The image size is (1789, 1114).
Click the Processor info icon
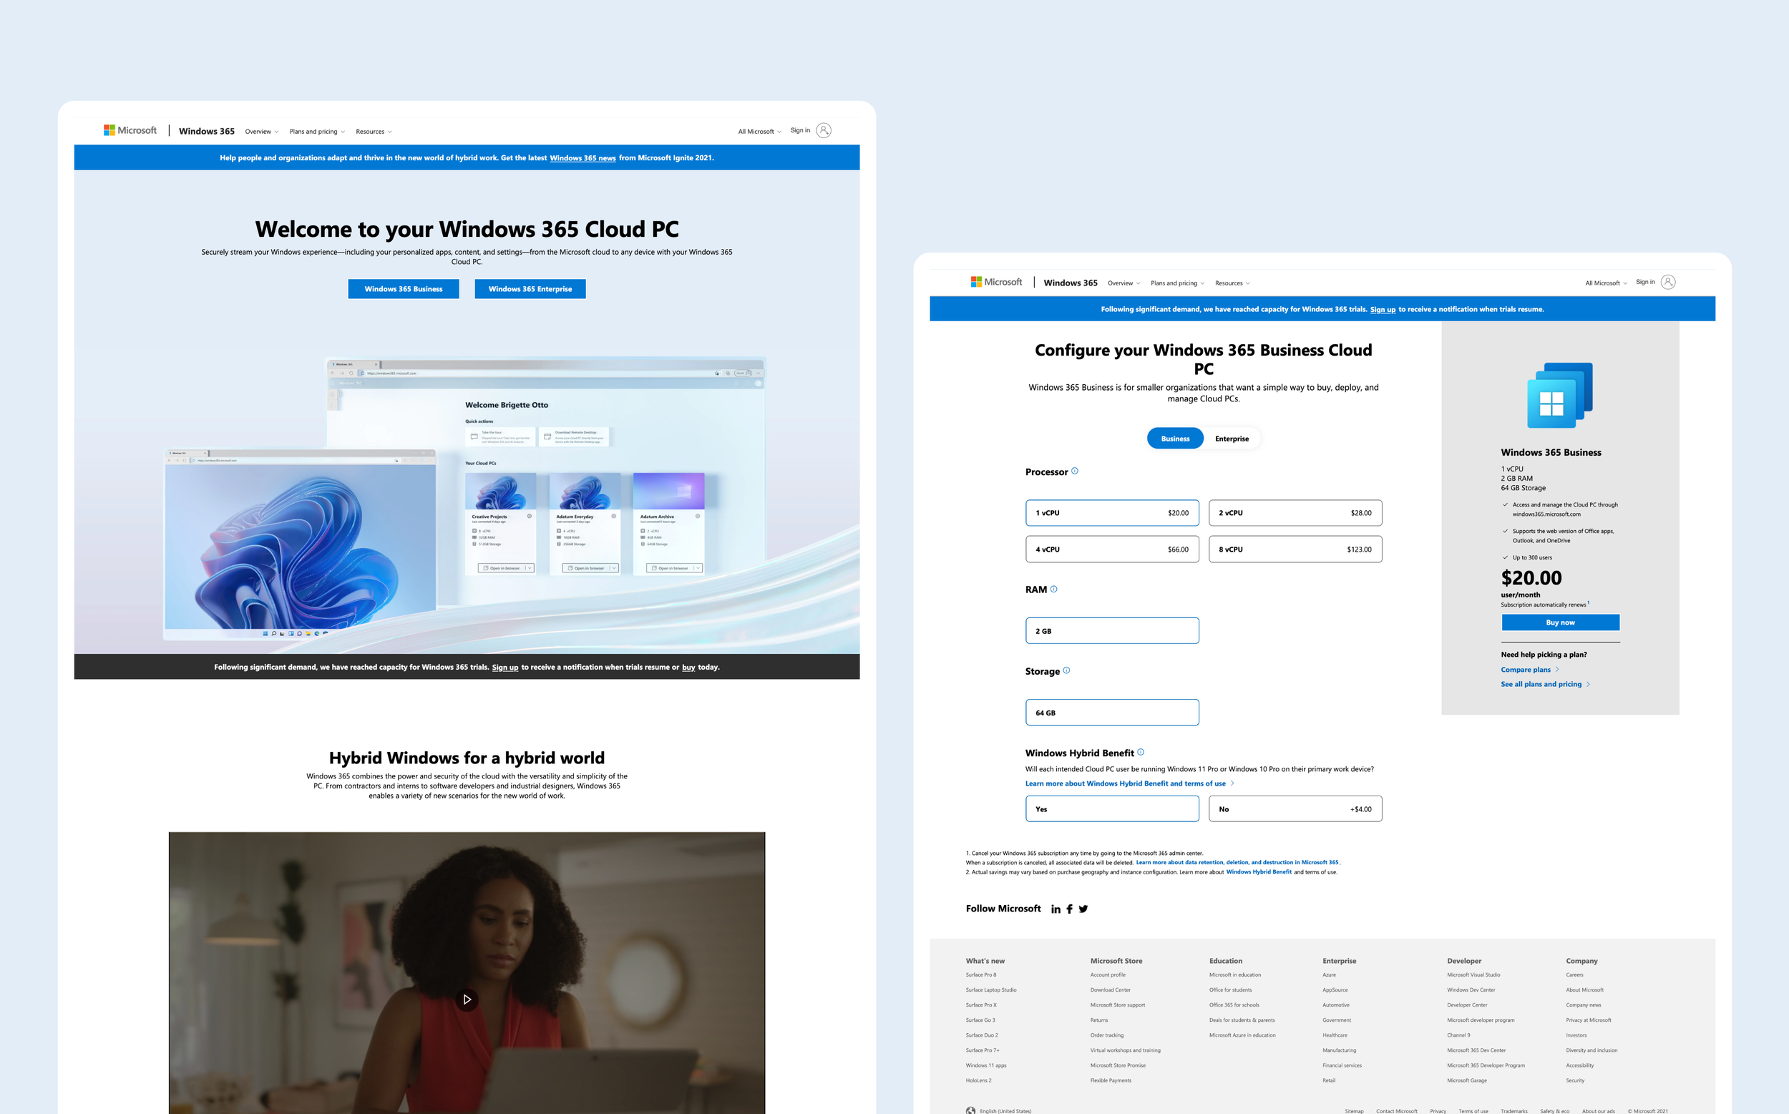(x=1074, y=472)
